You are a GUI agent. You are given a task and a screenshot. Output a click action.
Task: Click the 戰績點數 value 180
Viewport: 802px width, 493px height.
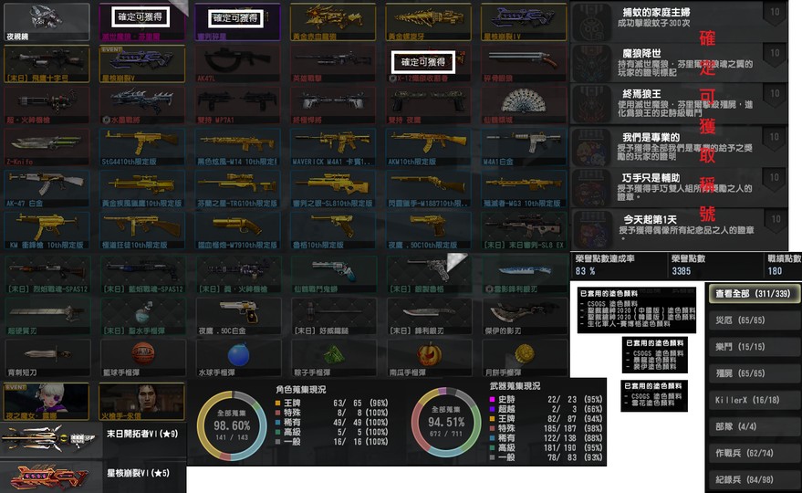(775, 271)
